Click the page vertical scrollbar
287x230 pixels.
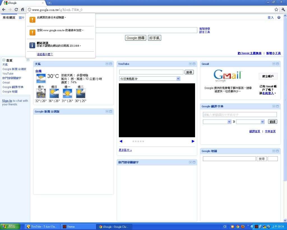point(285,99)
